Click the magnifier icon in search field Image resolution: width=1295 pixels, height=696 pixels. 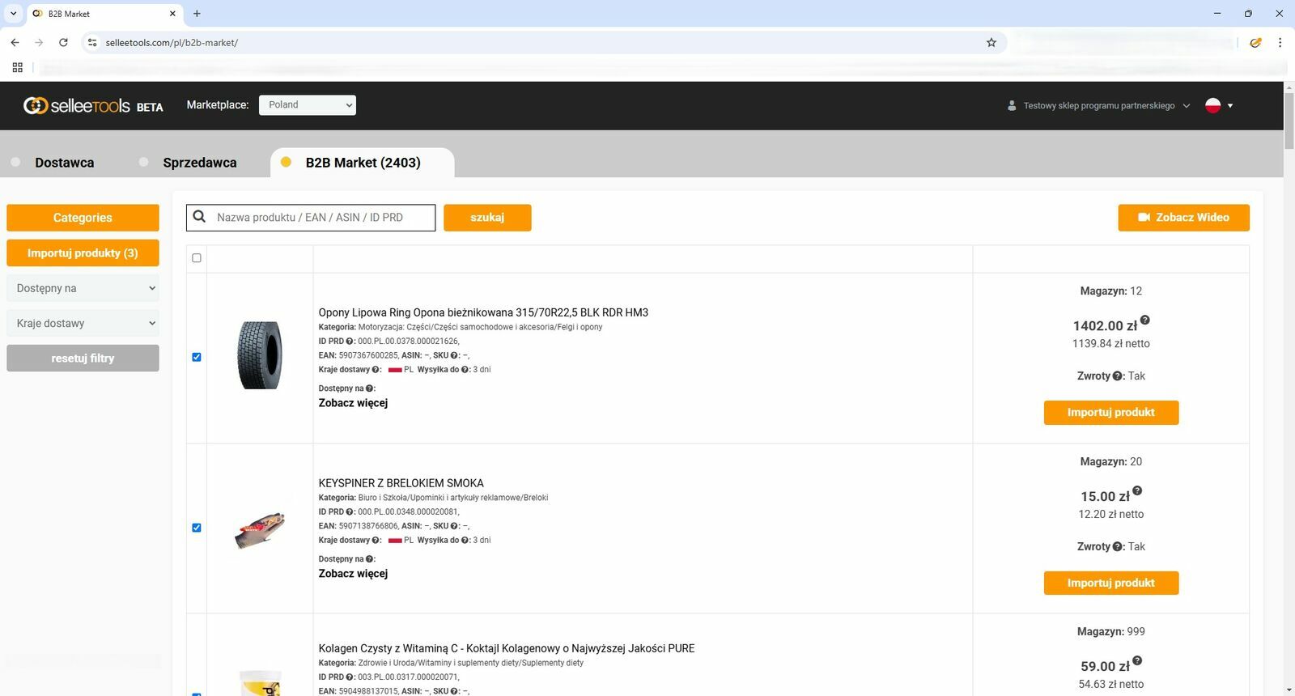point(200,217)
